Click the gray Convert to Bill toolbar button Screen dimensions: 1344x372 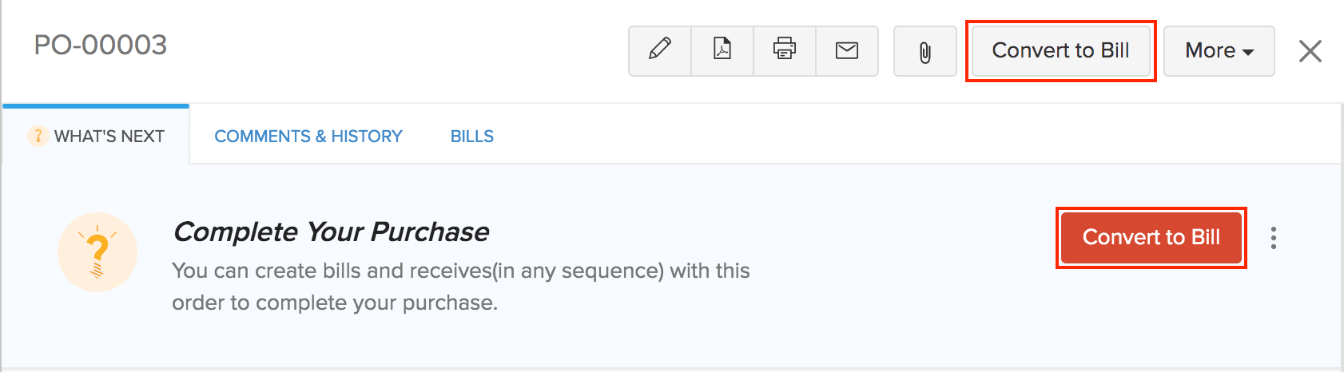coord(1060,50)
